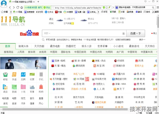The image size is (159, 114).
Task: Click the starry sea banner thumbnail
Action: (23, 63)
